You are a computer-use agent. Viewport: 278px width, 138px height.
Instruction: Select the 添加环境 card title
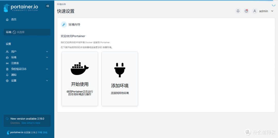120,86
